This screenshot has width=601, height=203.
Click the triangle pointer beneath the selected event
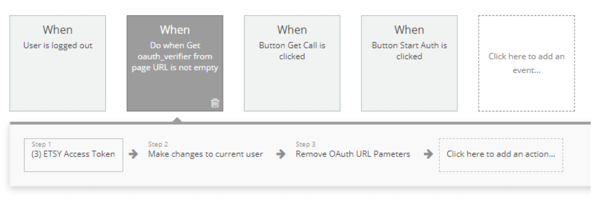click(x=178, y=120)
